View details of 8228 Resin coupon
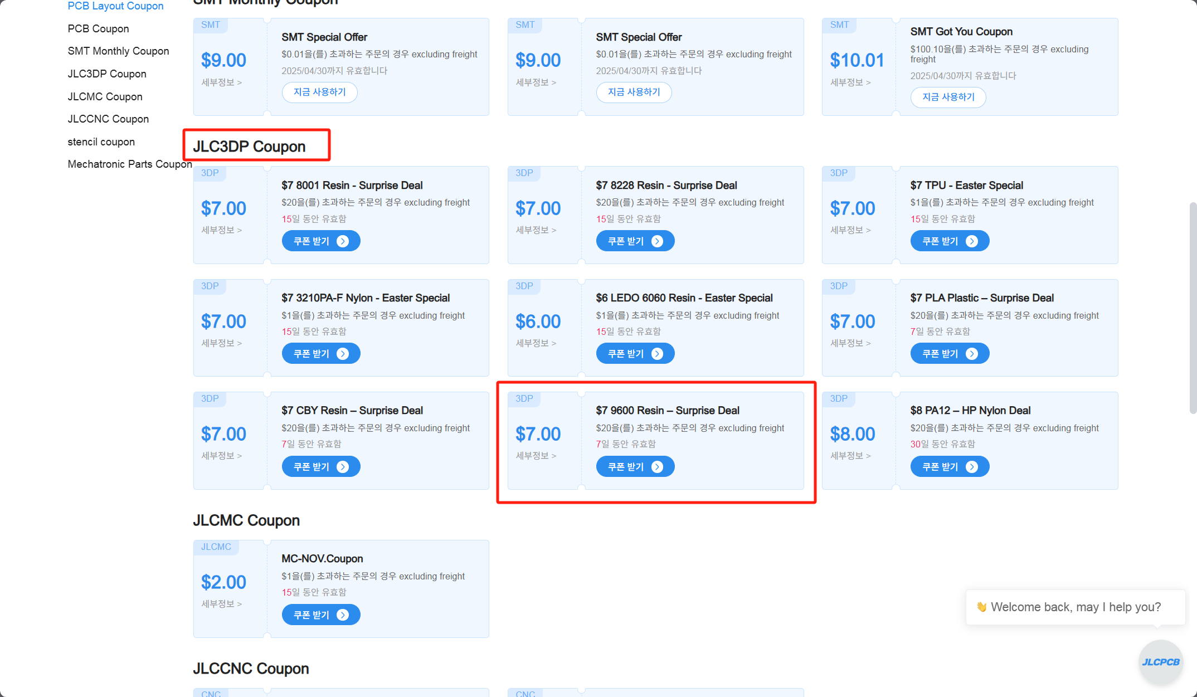1197x697 pixels. 536,230
